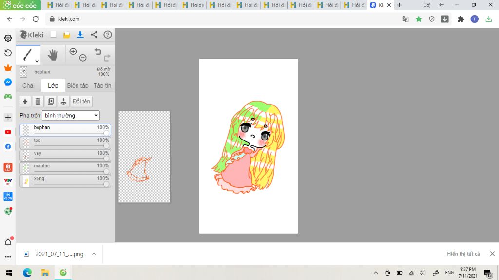Image resolution: width=499 pixels, height=280 pixels.
Task: Select the brush tool in Kleki
Action: tap(28, 54)
